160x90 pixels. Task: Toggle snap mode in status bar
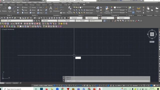[x=57, y=85]
